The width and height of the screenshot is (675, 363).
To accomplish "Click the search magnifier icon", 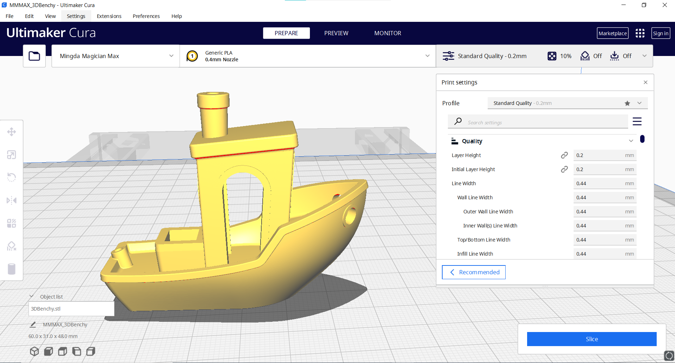I will [458, 121].
